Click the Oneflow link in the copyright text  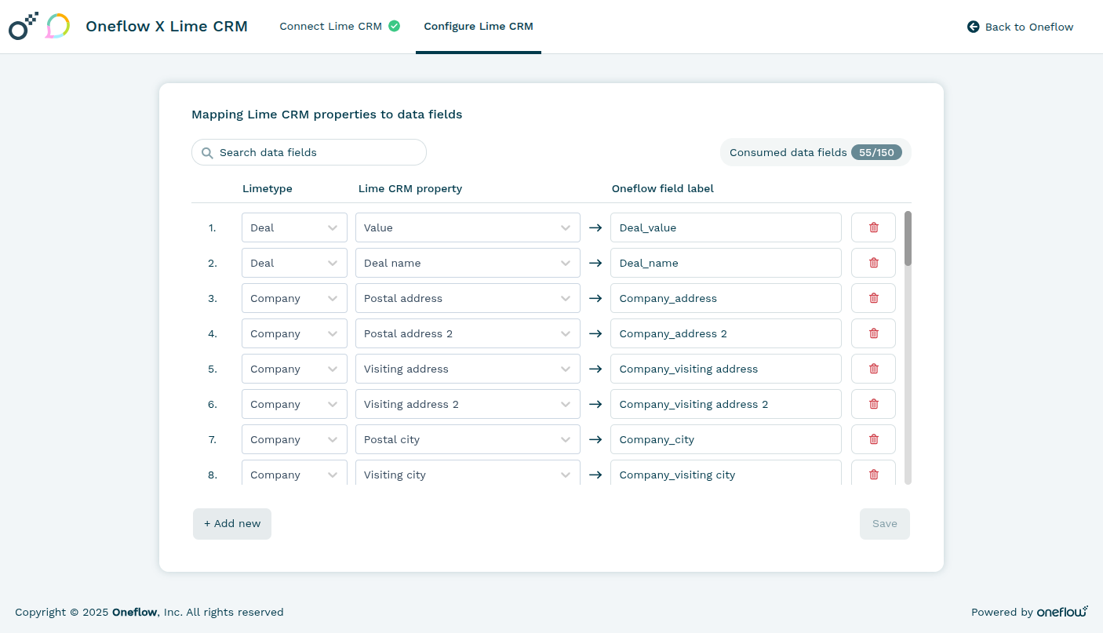coord(135,612)
